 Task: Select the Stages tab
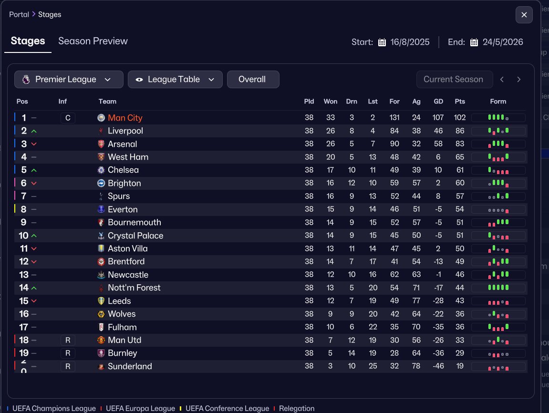point(28,41)
